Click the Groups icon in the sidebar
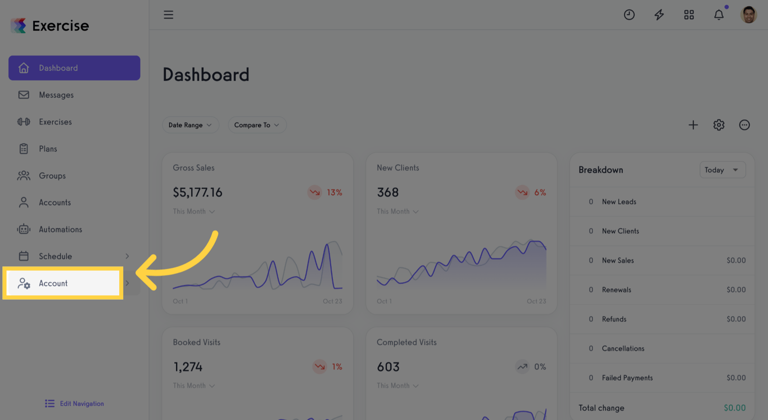 pos(24,175)
